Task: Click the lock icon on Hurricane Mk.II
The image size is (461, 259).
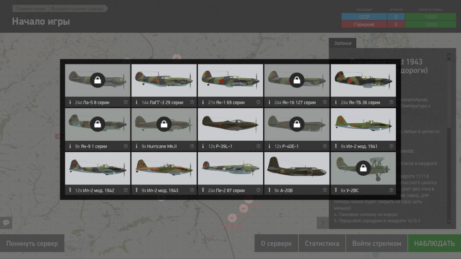Action: [164, 124]
